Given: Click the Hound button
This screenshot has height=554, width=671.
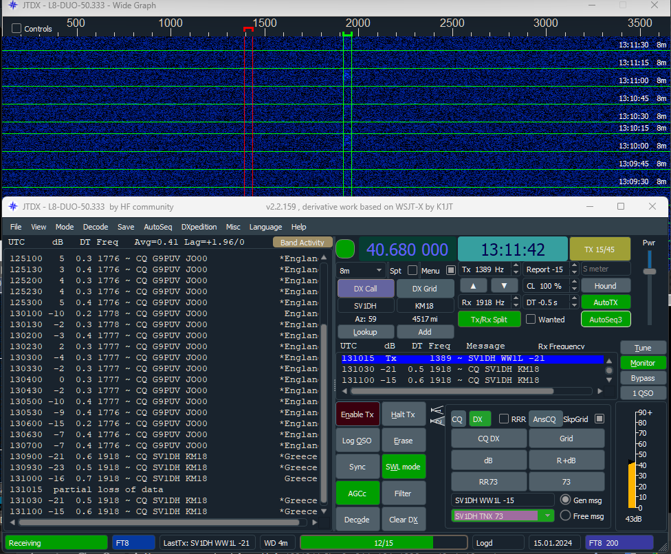Looking at the screenshot, I should pos(606,286).
